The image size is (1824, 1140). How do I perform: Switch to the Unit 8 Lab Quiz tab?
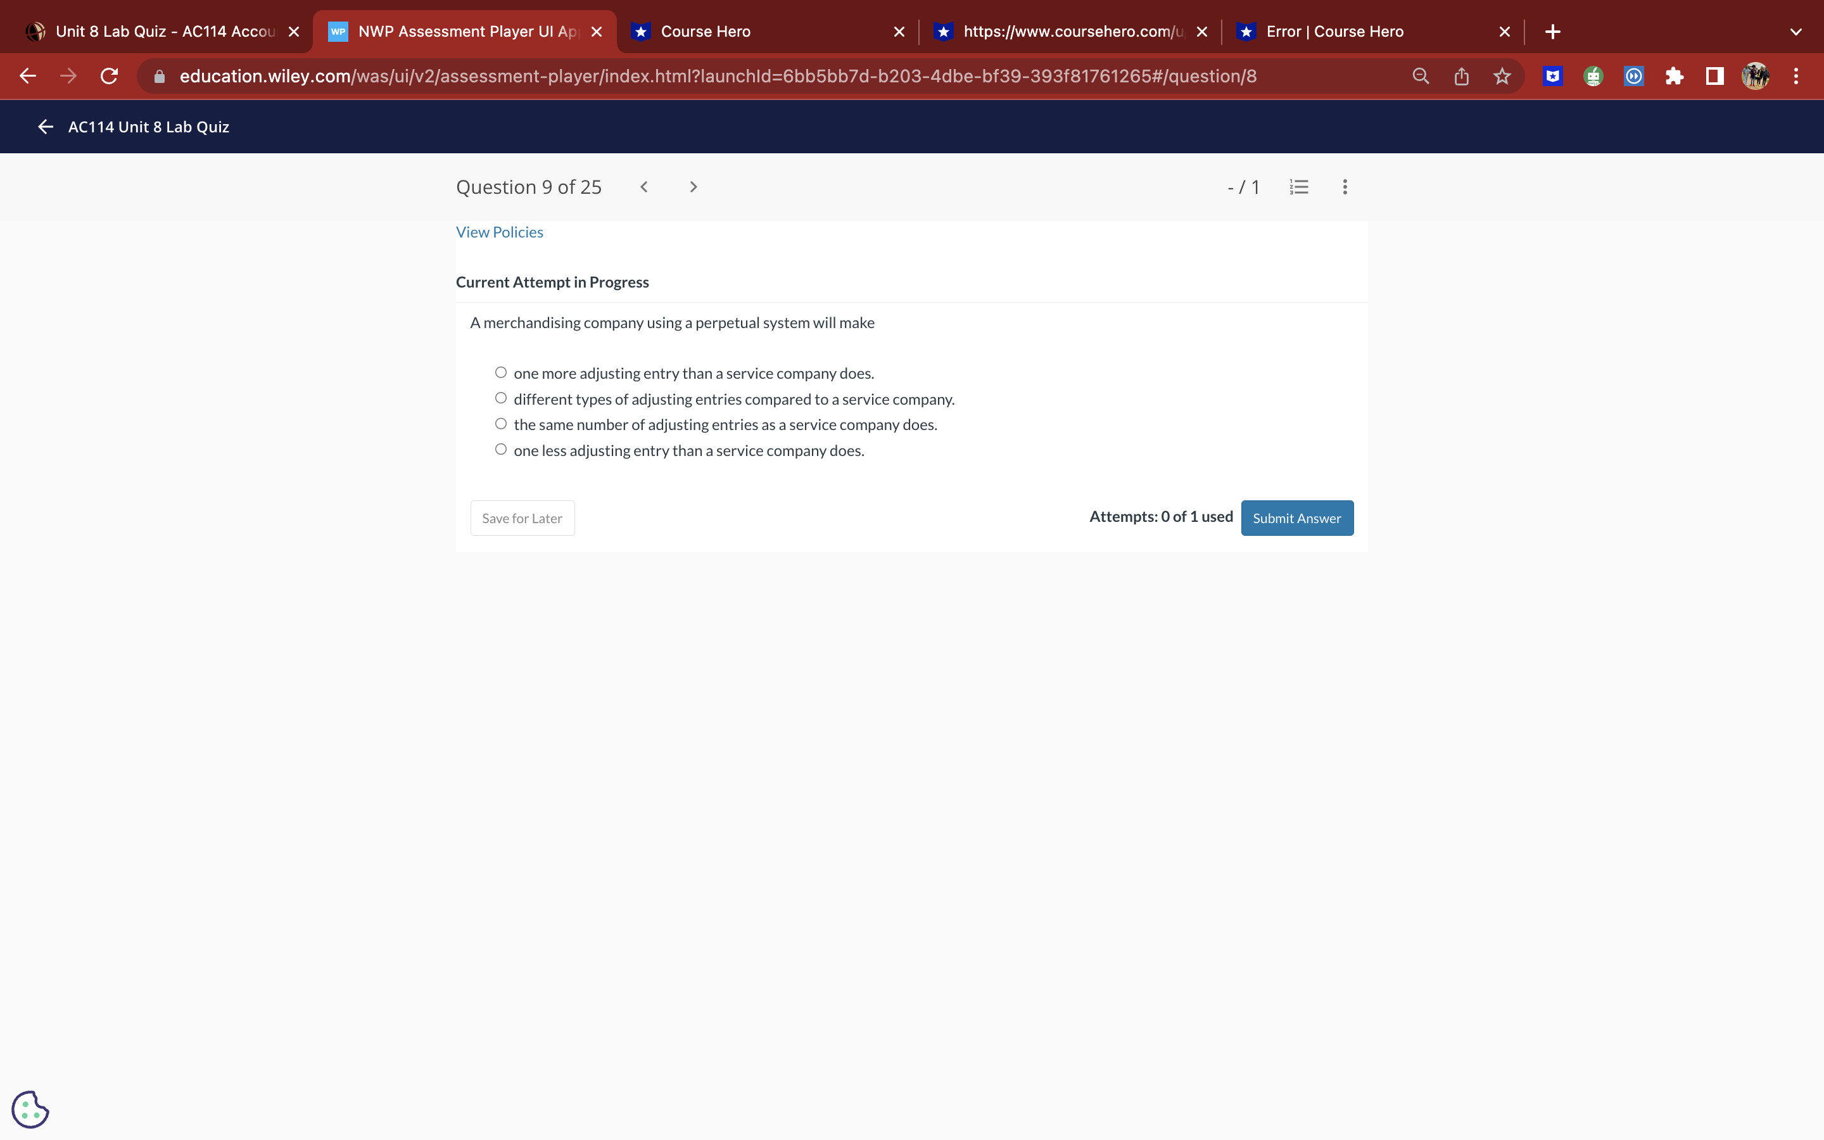164,32
